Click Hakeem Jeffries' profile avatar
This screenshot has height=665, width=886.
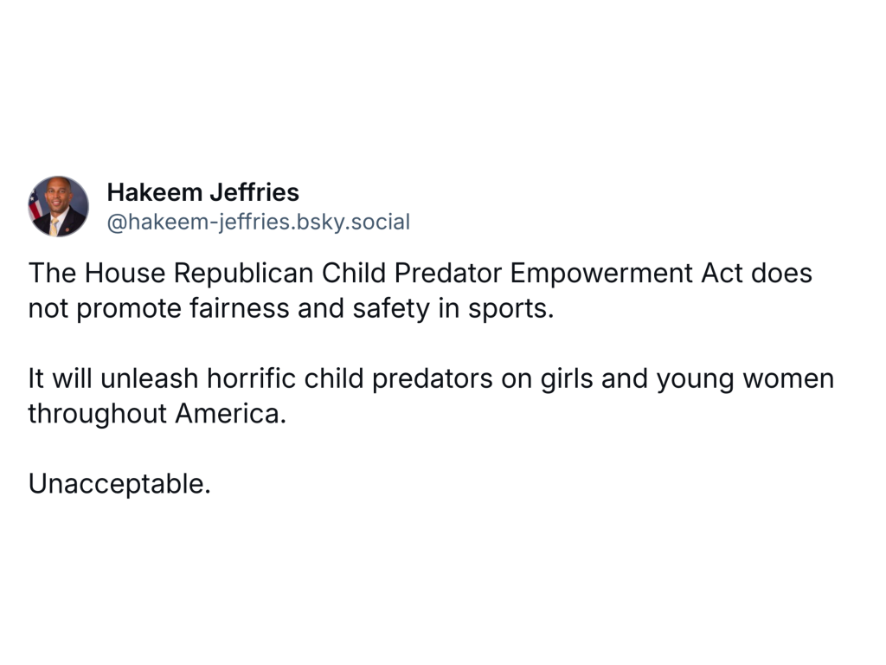[59, 206]
